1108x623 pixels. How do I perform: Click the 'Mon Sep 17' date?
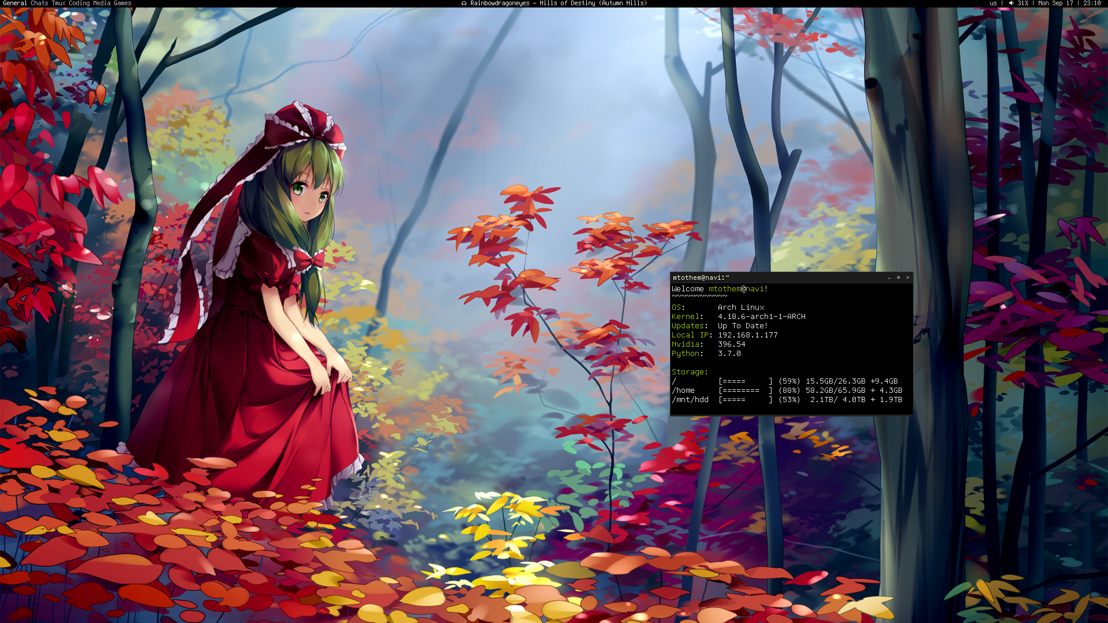pyautogui.click(x=1055, y=3)
